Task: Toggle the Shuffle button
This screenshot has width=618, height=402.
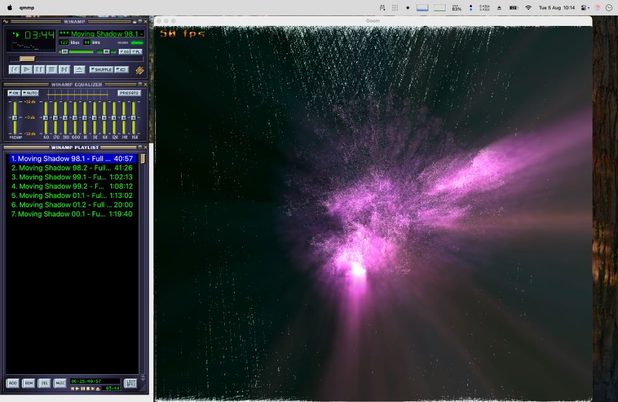Action: tap(101, 70)
